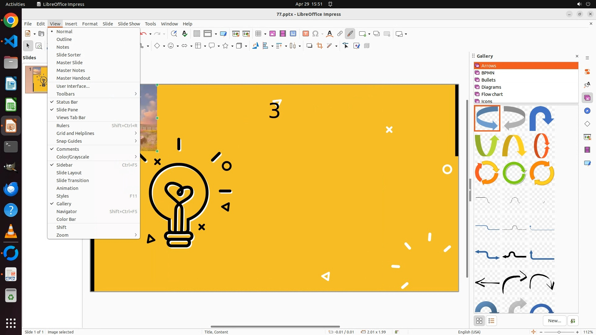Click the zoom slider in status bar
Image resolution: width=596 pixels, height=335 pixels.
[559, 332]
